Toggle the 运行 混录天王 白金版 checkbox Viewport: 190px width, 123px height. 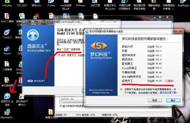(59, 55)
